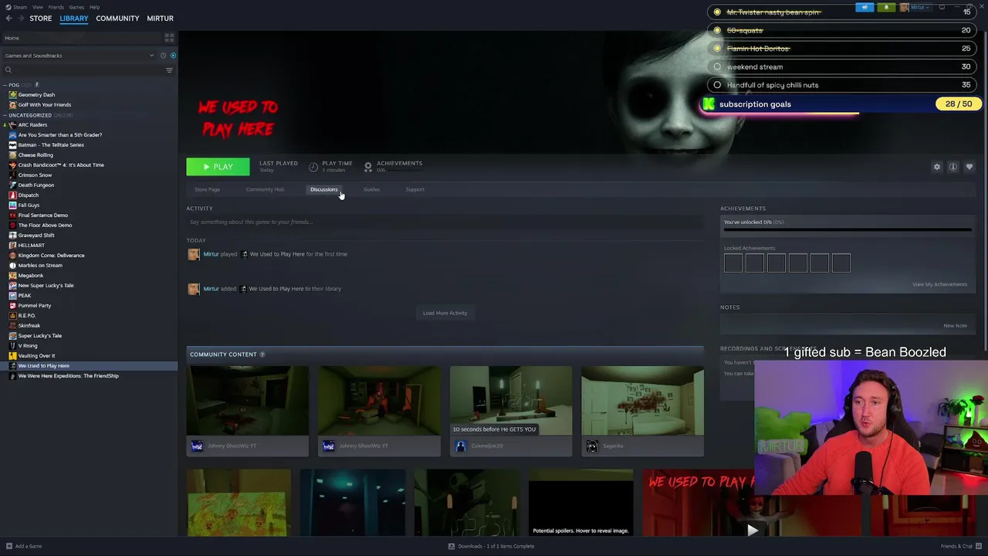
Task: Go back with the navigation arrow
Action: tap(8, 19)
